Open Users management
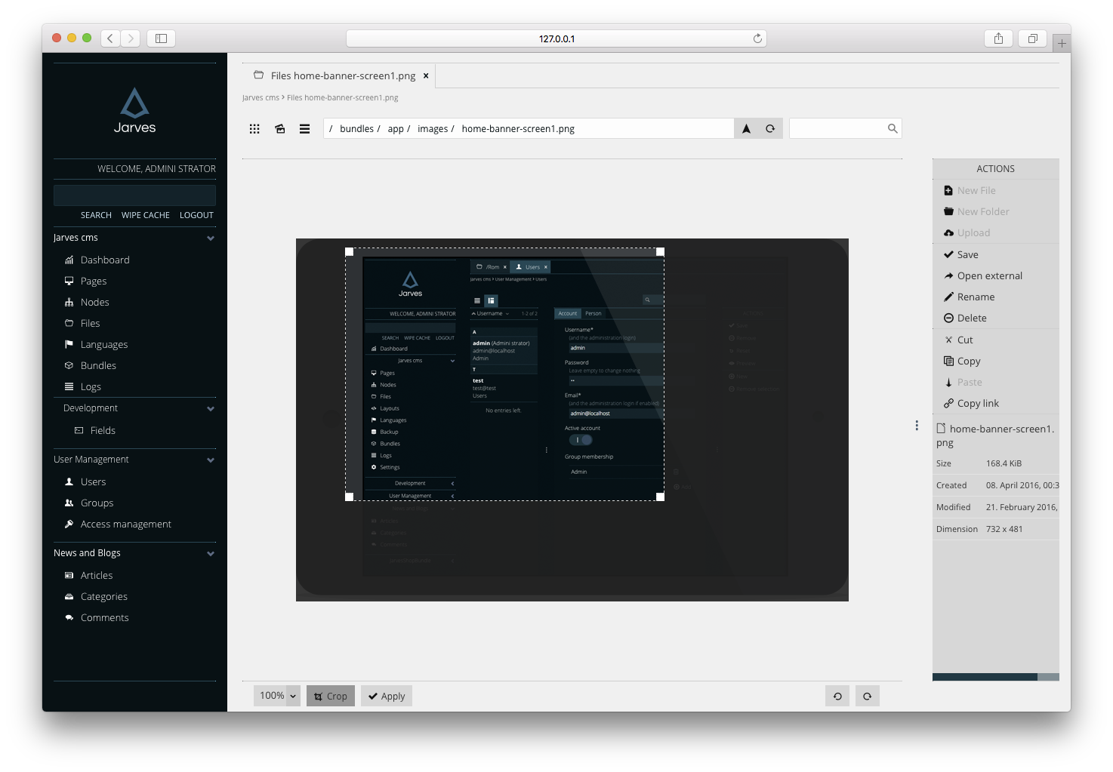 (93, 481)
